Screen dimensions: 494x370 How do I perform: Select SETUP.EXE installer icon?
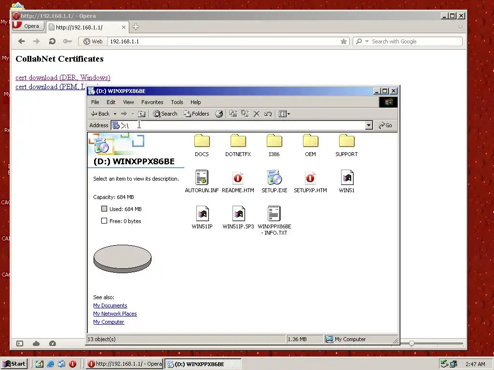click(x=274, y=177)
